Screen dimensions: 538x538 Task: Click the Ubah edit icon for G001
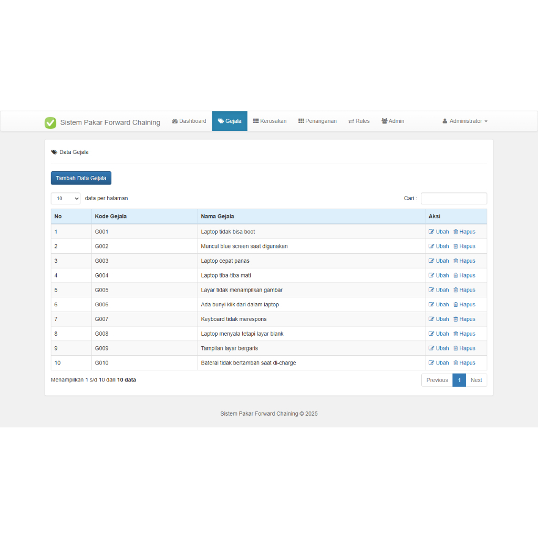tap(431, 232)
